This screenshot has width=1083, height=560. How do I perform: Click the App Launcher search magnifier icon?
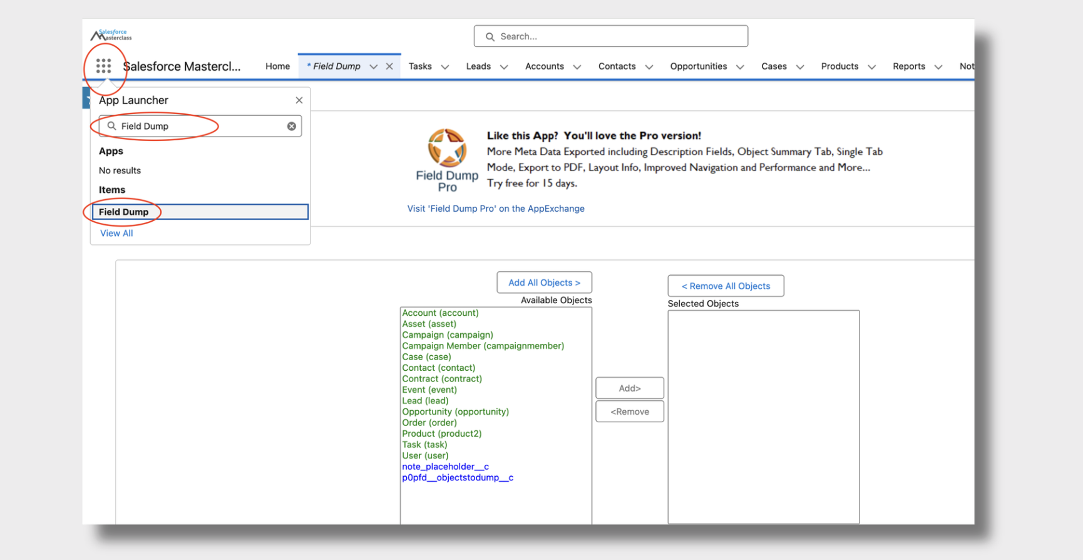pos(111,126)
